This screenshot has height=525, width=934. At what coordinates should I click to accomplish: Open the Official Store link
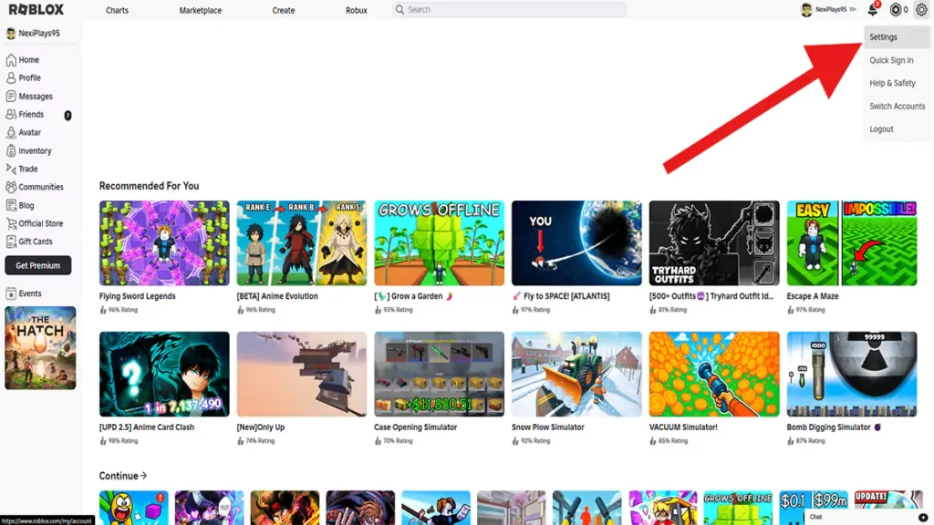pos(40,224)
